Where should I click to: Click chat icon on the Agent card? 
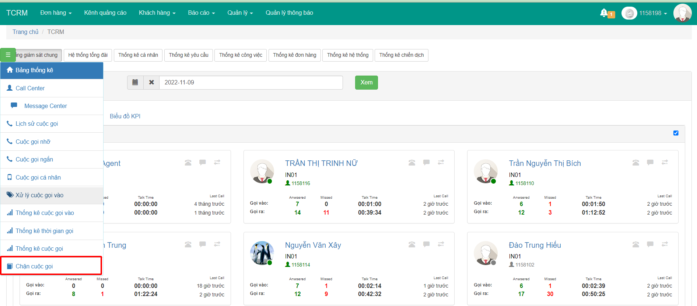tap(203, 162)
